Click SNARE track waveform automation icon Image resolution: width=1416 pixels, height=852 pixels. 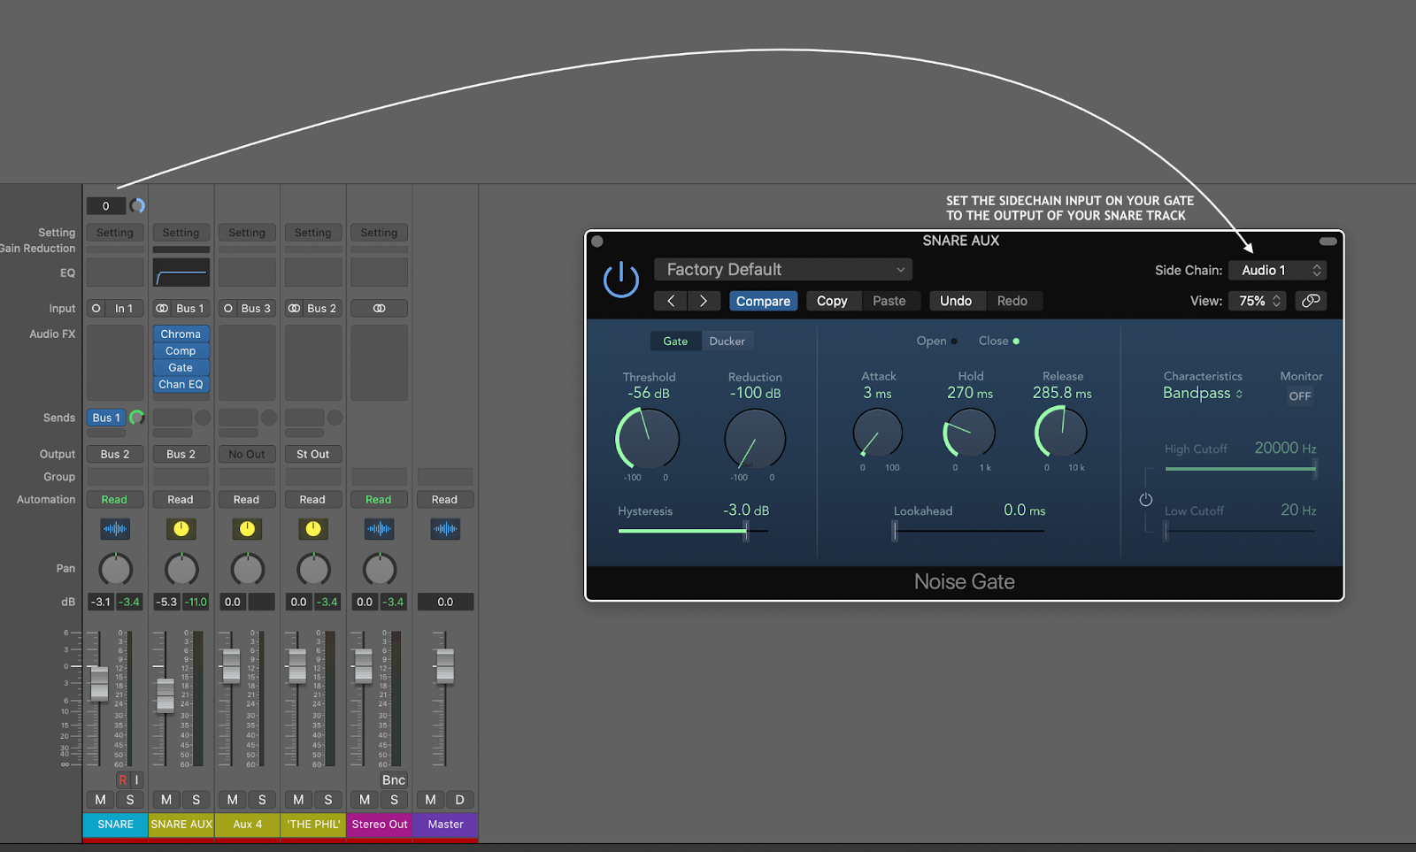pyautogui.click(x=115, y=529)
